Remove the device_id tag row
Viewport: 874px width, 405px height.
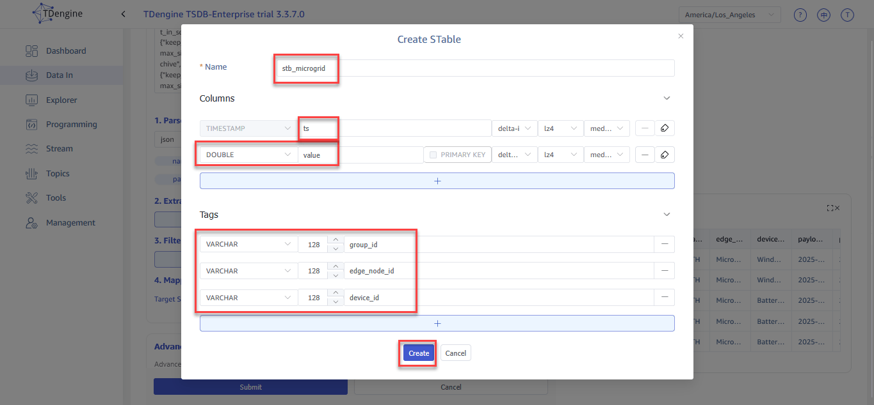click(664, 298)
